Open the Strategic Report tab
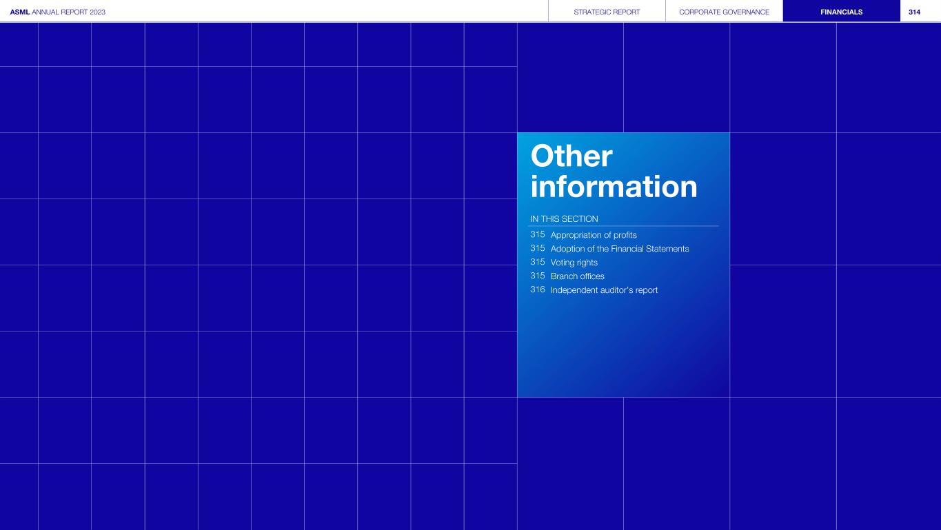The image size is (941, 530). pos(607,12)
